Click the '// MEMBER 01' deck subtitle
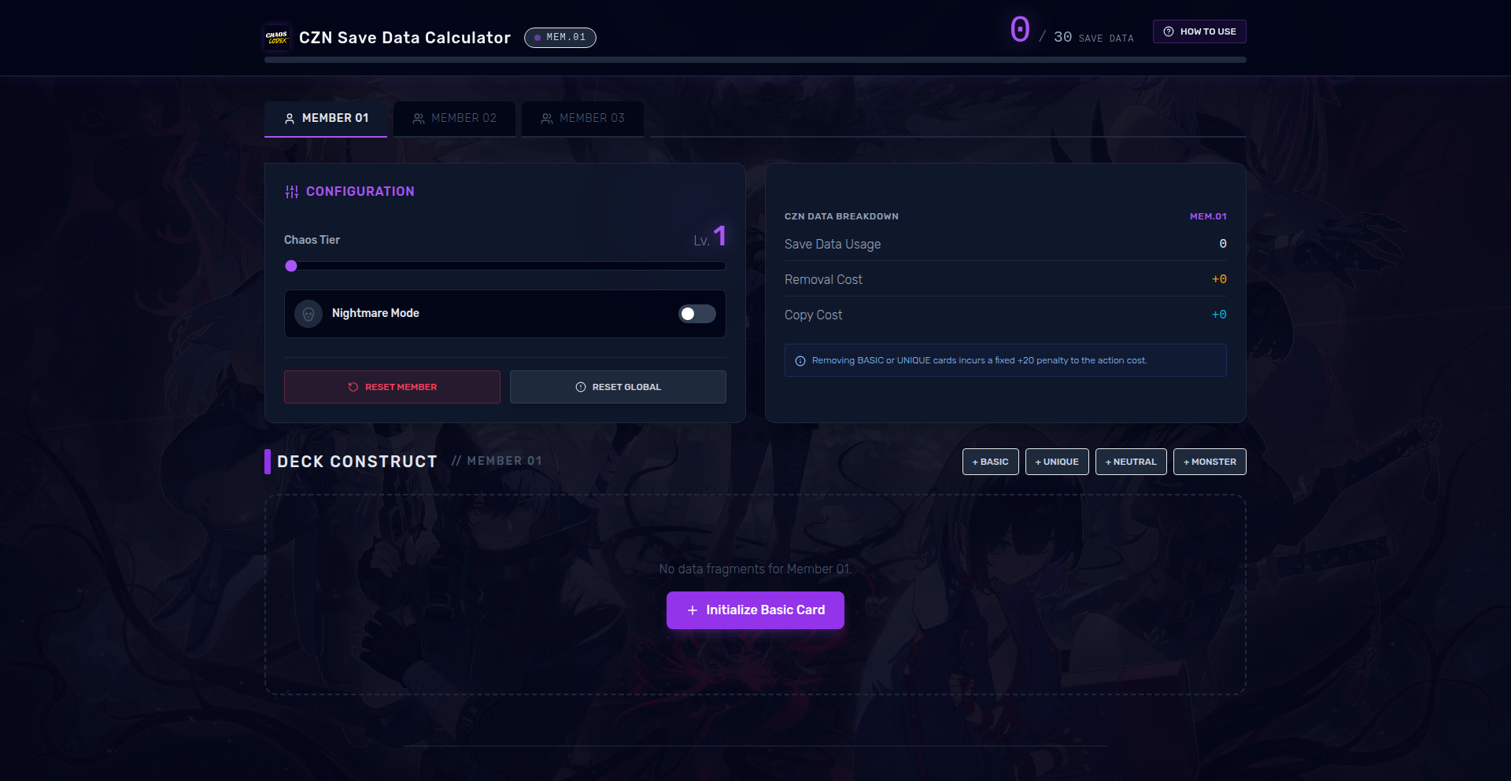This screenshot has height=781, width=1511. 497,461
